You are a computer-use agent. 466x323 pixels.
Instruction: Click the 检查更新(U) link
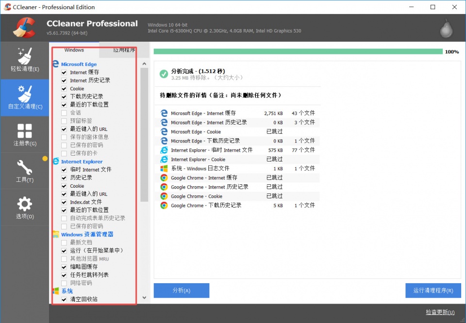440,312
